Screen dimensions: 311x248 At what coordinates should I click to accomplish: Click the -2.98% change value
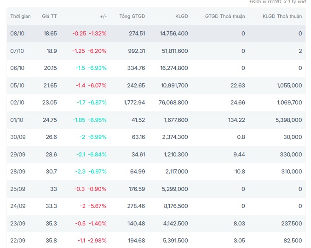pyautogui.click(x=97, y=241)
